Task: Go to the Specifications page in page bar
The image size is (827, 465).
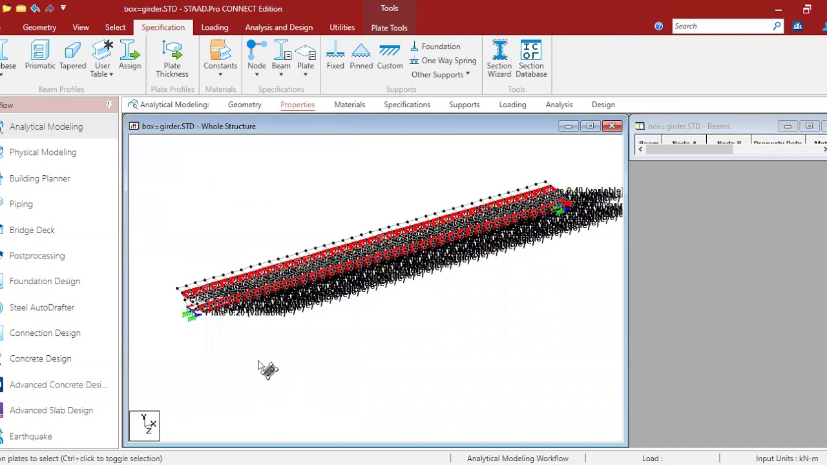Action: (407, 105)
